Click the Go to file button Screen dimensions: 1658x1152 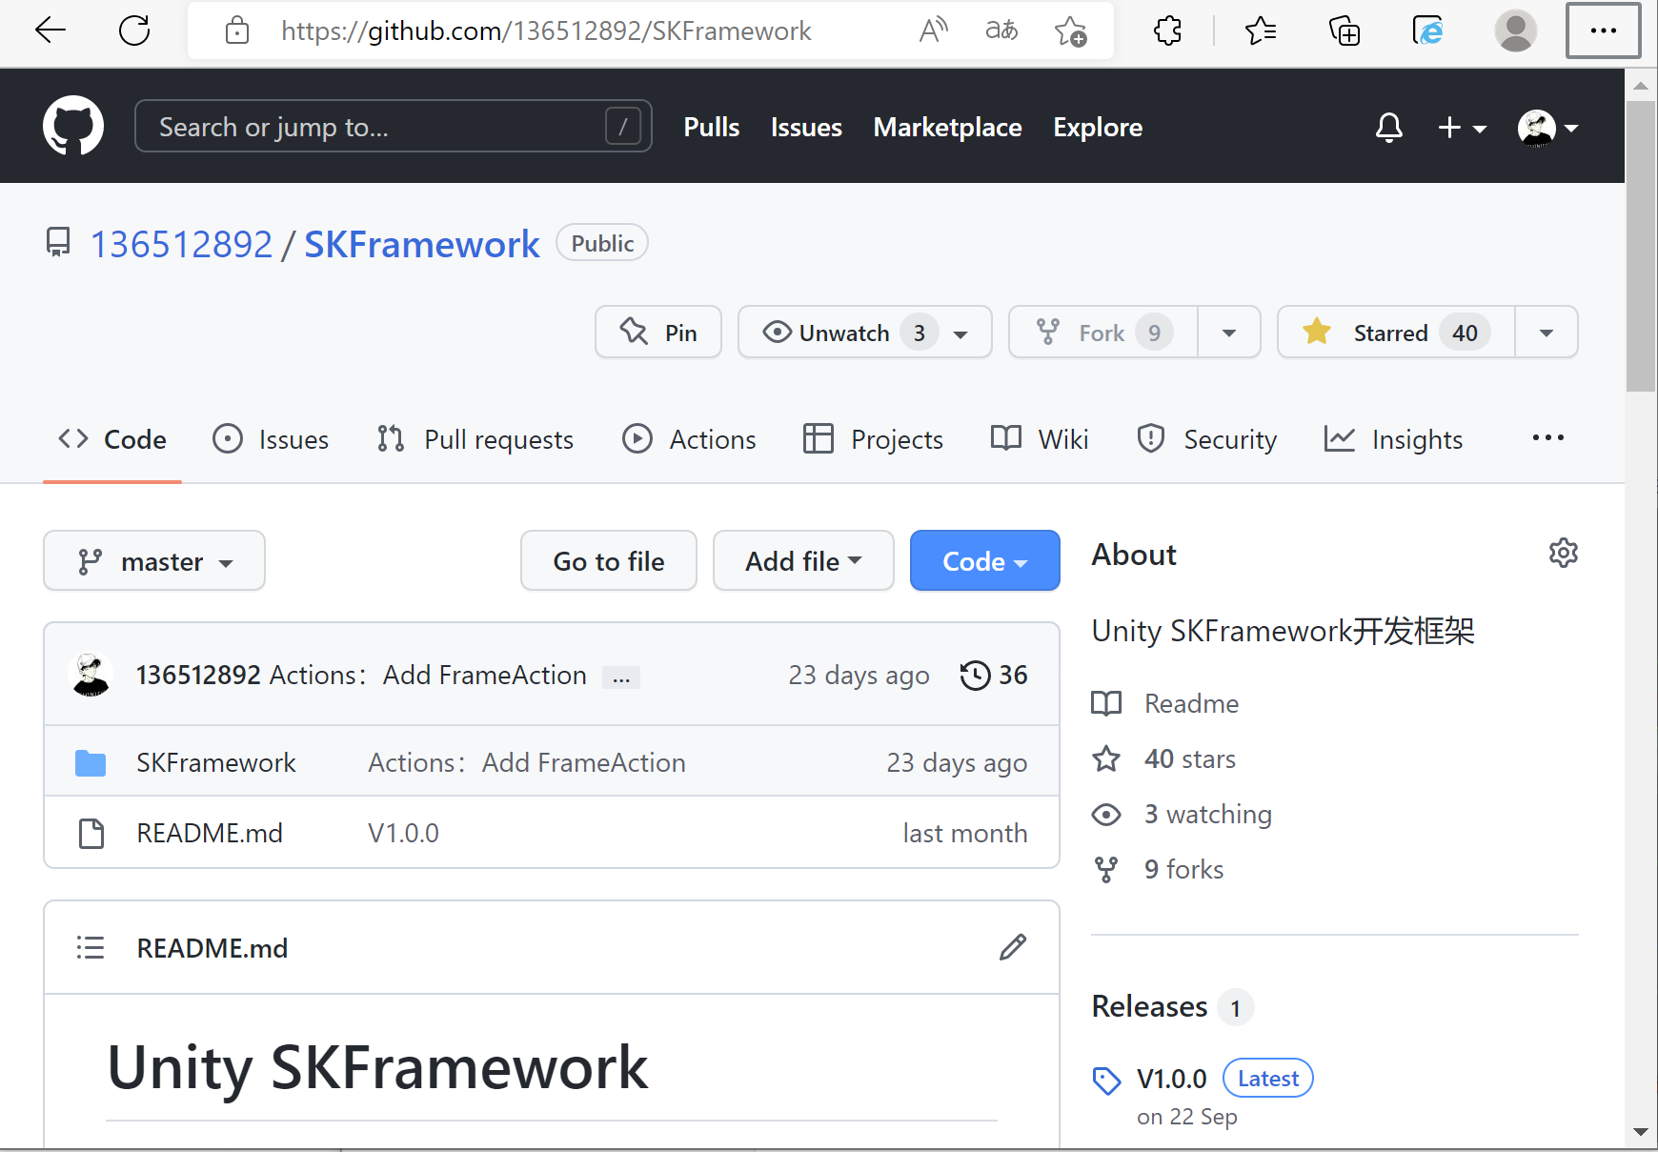(609, 560)
